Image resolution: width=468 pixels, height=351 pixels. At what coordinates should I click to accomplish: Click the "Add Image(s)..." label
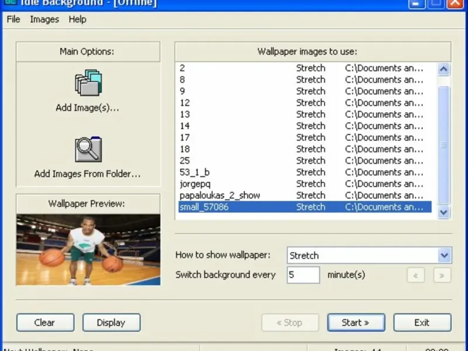coord(87,108)
